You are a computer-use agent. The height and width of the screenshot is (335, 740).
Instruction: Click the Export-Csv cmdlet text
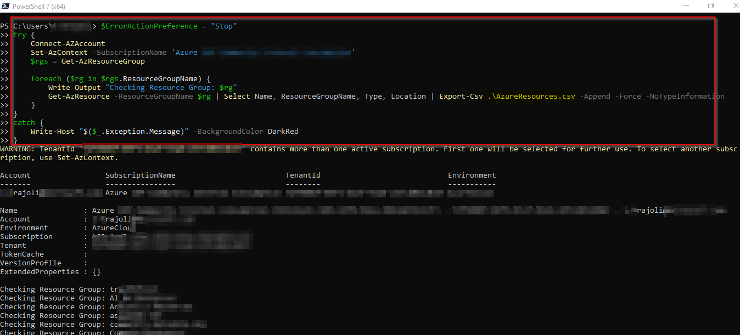(x=461, y=96)
